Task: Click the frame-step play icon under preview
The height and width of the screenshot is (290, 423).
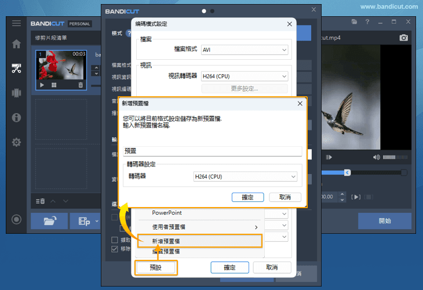Action: pyautogui.click(x=329, y=157)
